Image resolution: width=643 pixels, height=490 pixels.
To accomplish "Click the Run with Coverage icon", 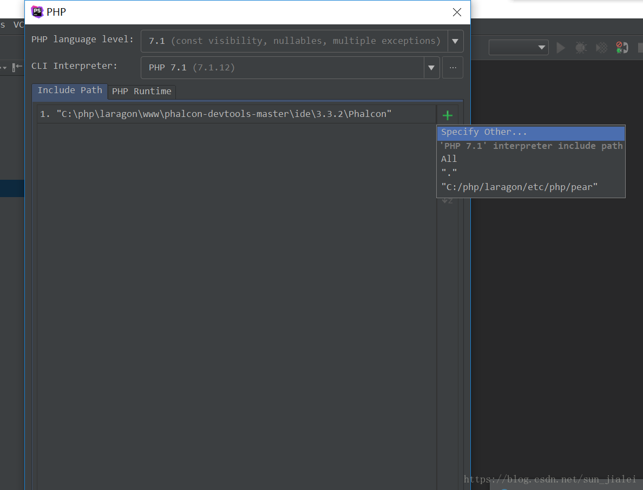I will pyautogui.click(x=601, y=48).
